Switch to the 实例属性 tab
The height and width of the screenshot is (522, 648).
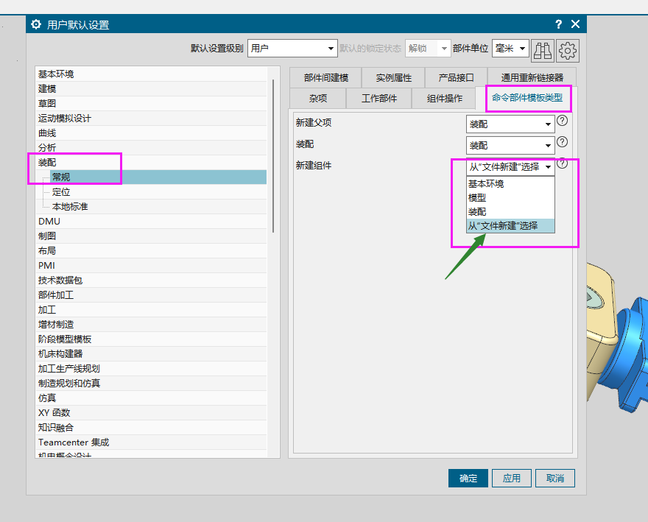click(x=393, y=78)
